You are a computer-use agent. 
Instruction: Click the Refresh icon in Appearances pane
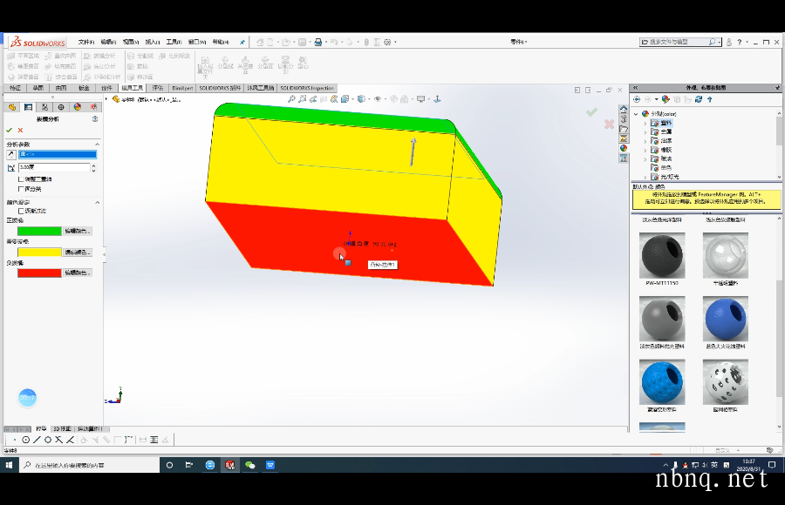[699, 99]
